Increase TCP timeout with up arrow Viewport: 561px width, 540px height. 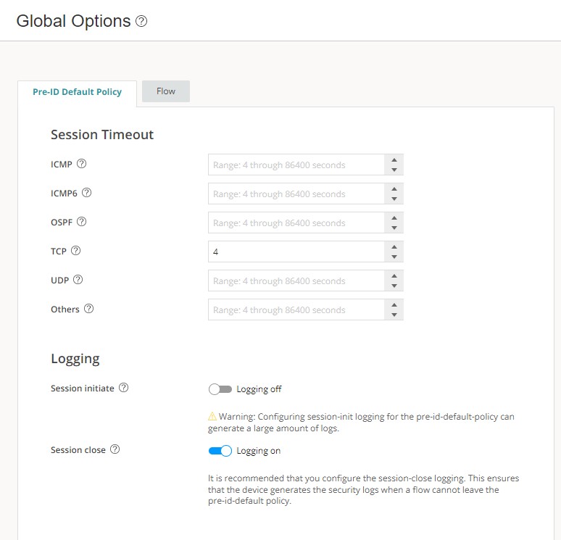(394, 246)
